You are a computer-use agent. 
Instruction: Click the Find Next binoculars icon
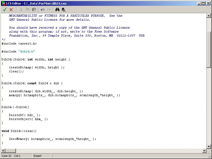63,9
